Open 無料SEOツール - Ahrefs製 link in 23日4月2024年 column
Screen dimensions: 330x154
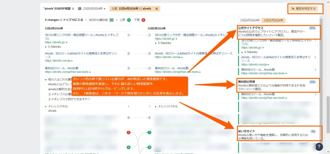pyautogui.click(x=62, y=68)
